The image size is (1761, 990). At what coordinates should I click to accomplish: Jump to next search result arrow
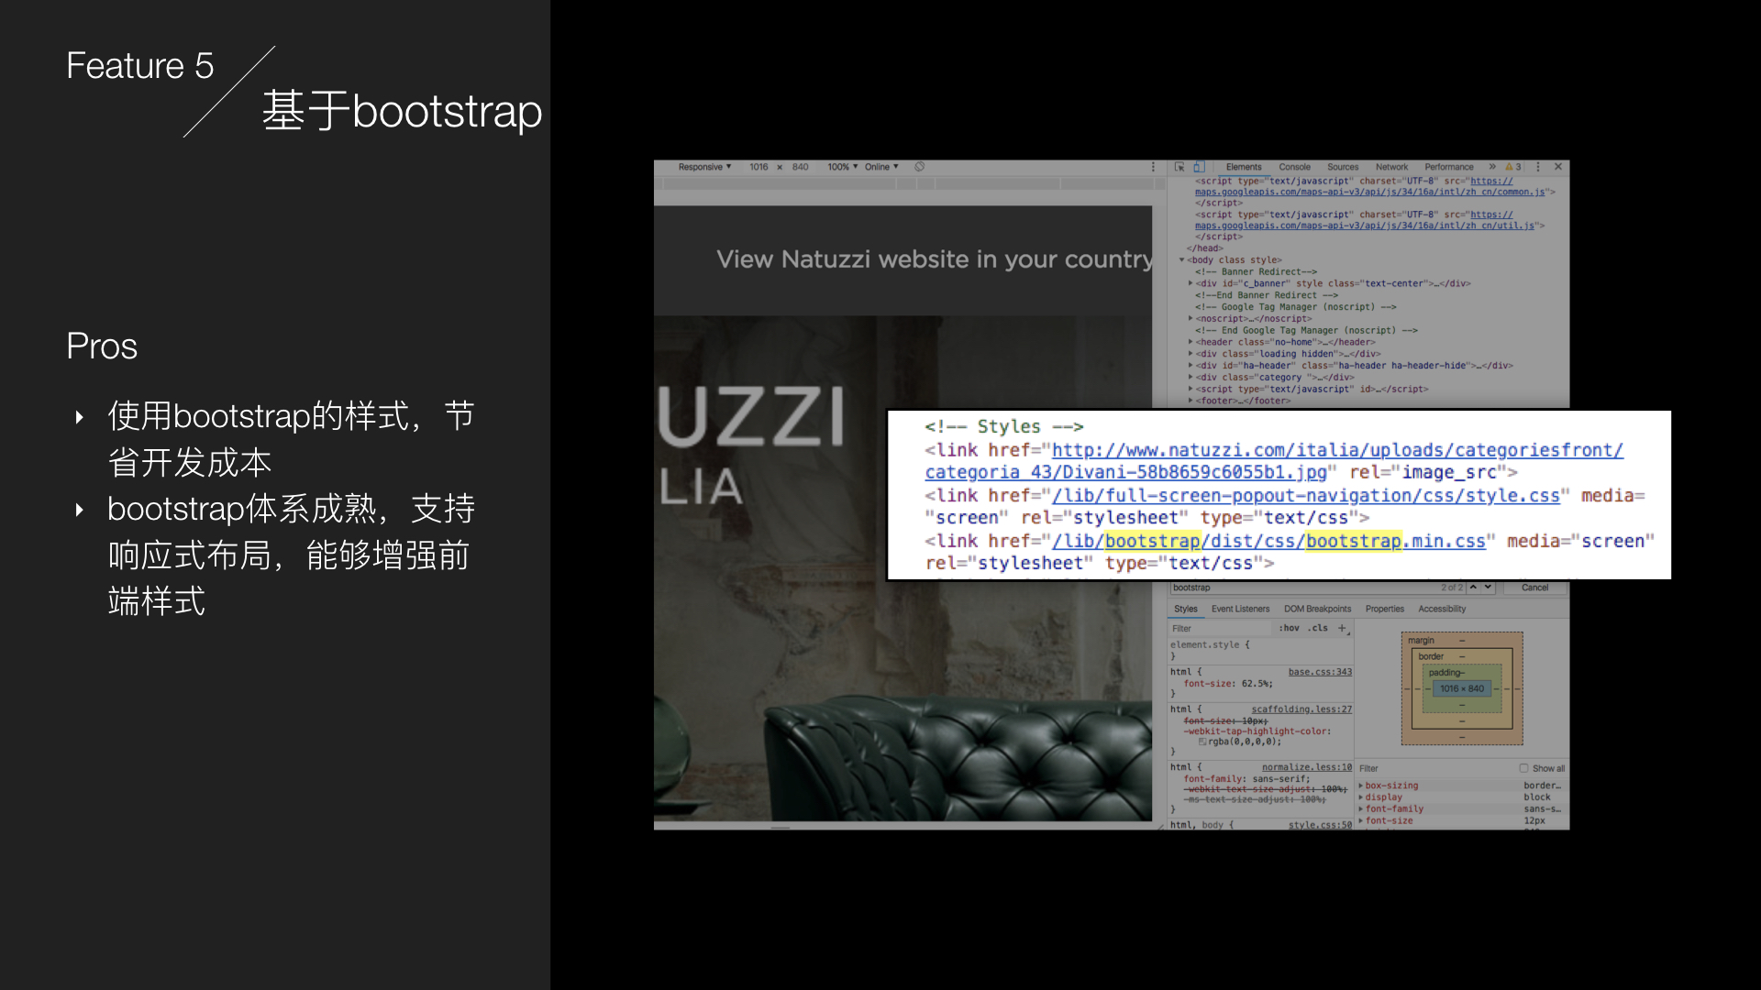tap(1488, 587)
